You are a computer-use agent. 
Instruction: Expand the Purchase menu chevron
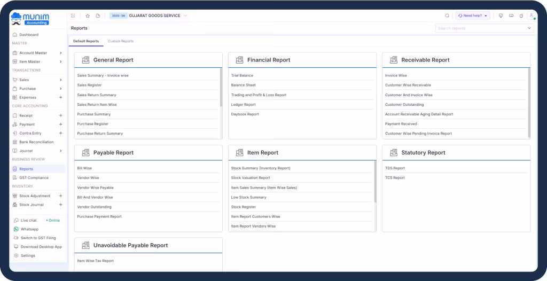pyautogui.click(x=61, y=89)
